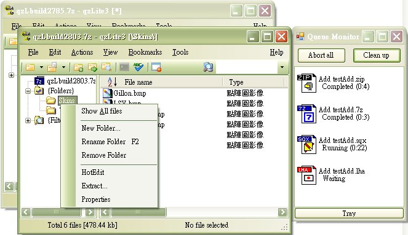Viewport: 408px width, 235px height.
Task: Click the ABC checkmark test icon
Action: click(138, 67)
